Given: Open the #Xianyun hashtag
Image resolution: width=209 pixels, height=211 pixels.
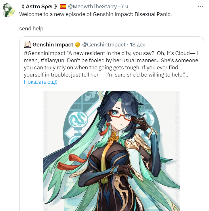Looking at the screenshot, I should pos(53,60).
